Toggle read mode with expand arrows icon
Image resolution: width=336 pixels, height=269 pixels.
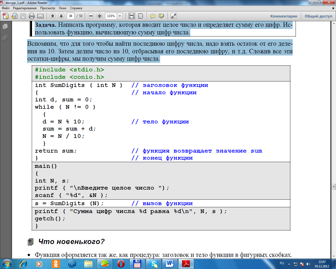click(174, 16)
